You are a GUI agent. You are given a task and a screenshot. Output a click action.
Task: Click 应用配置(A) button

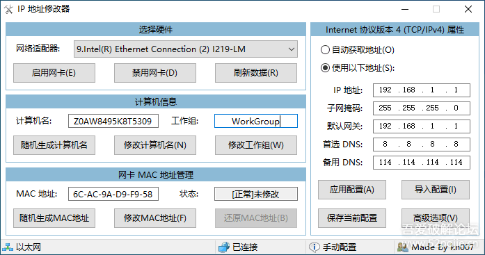[352, 190]
